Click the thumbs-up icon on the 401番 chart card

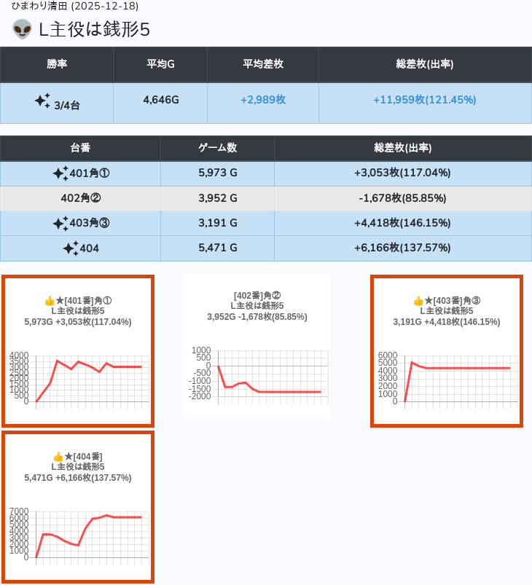pos(50,301)
